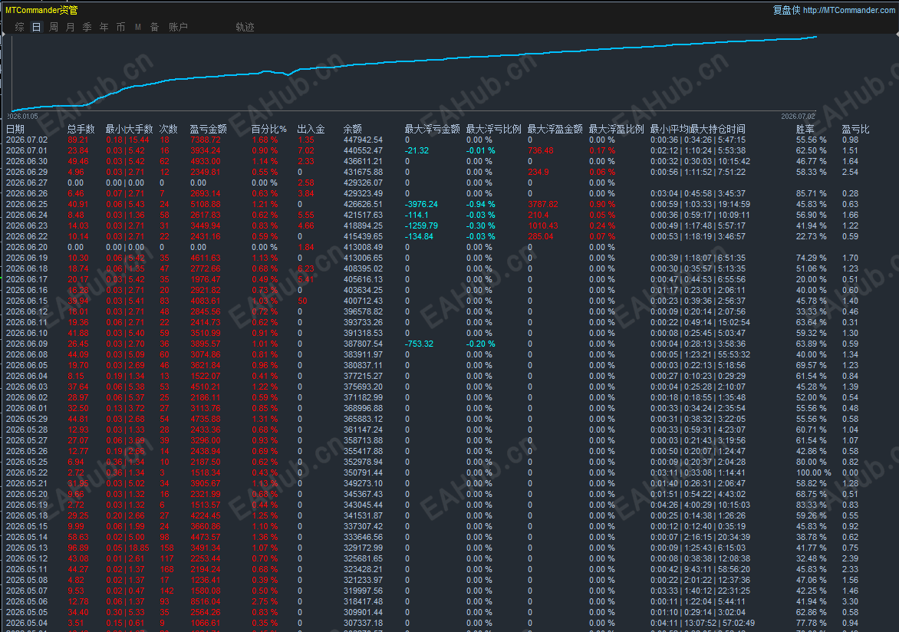Select the 2026.05.04 date row
Screen dimensions: 899x632
[x=27, y=623]
